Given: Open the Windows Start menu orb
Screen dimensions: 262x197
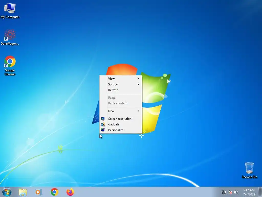Looking at the screenshot, I should [x=7, y=192].
